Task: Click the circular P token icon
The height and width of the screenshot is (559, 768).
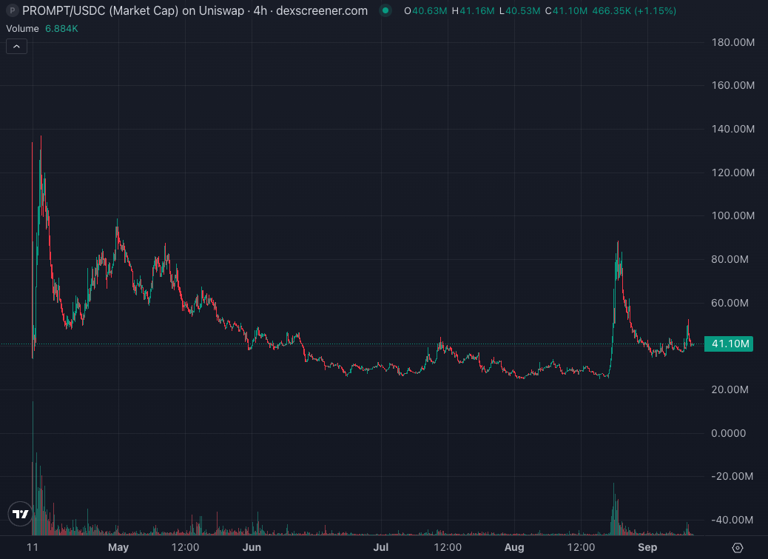Action: coord(12,10)
